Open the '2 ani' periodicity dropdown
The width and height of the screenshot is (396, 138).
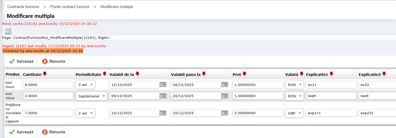click(x=85, y=113)
